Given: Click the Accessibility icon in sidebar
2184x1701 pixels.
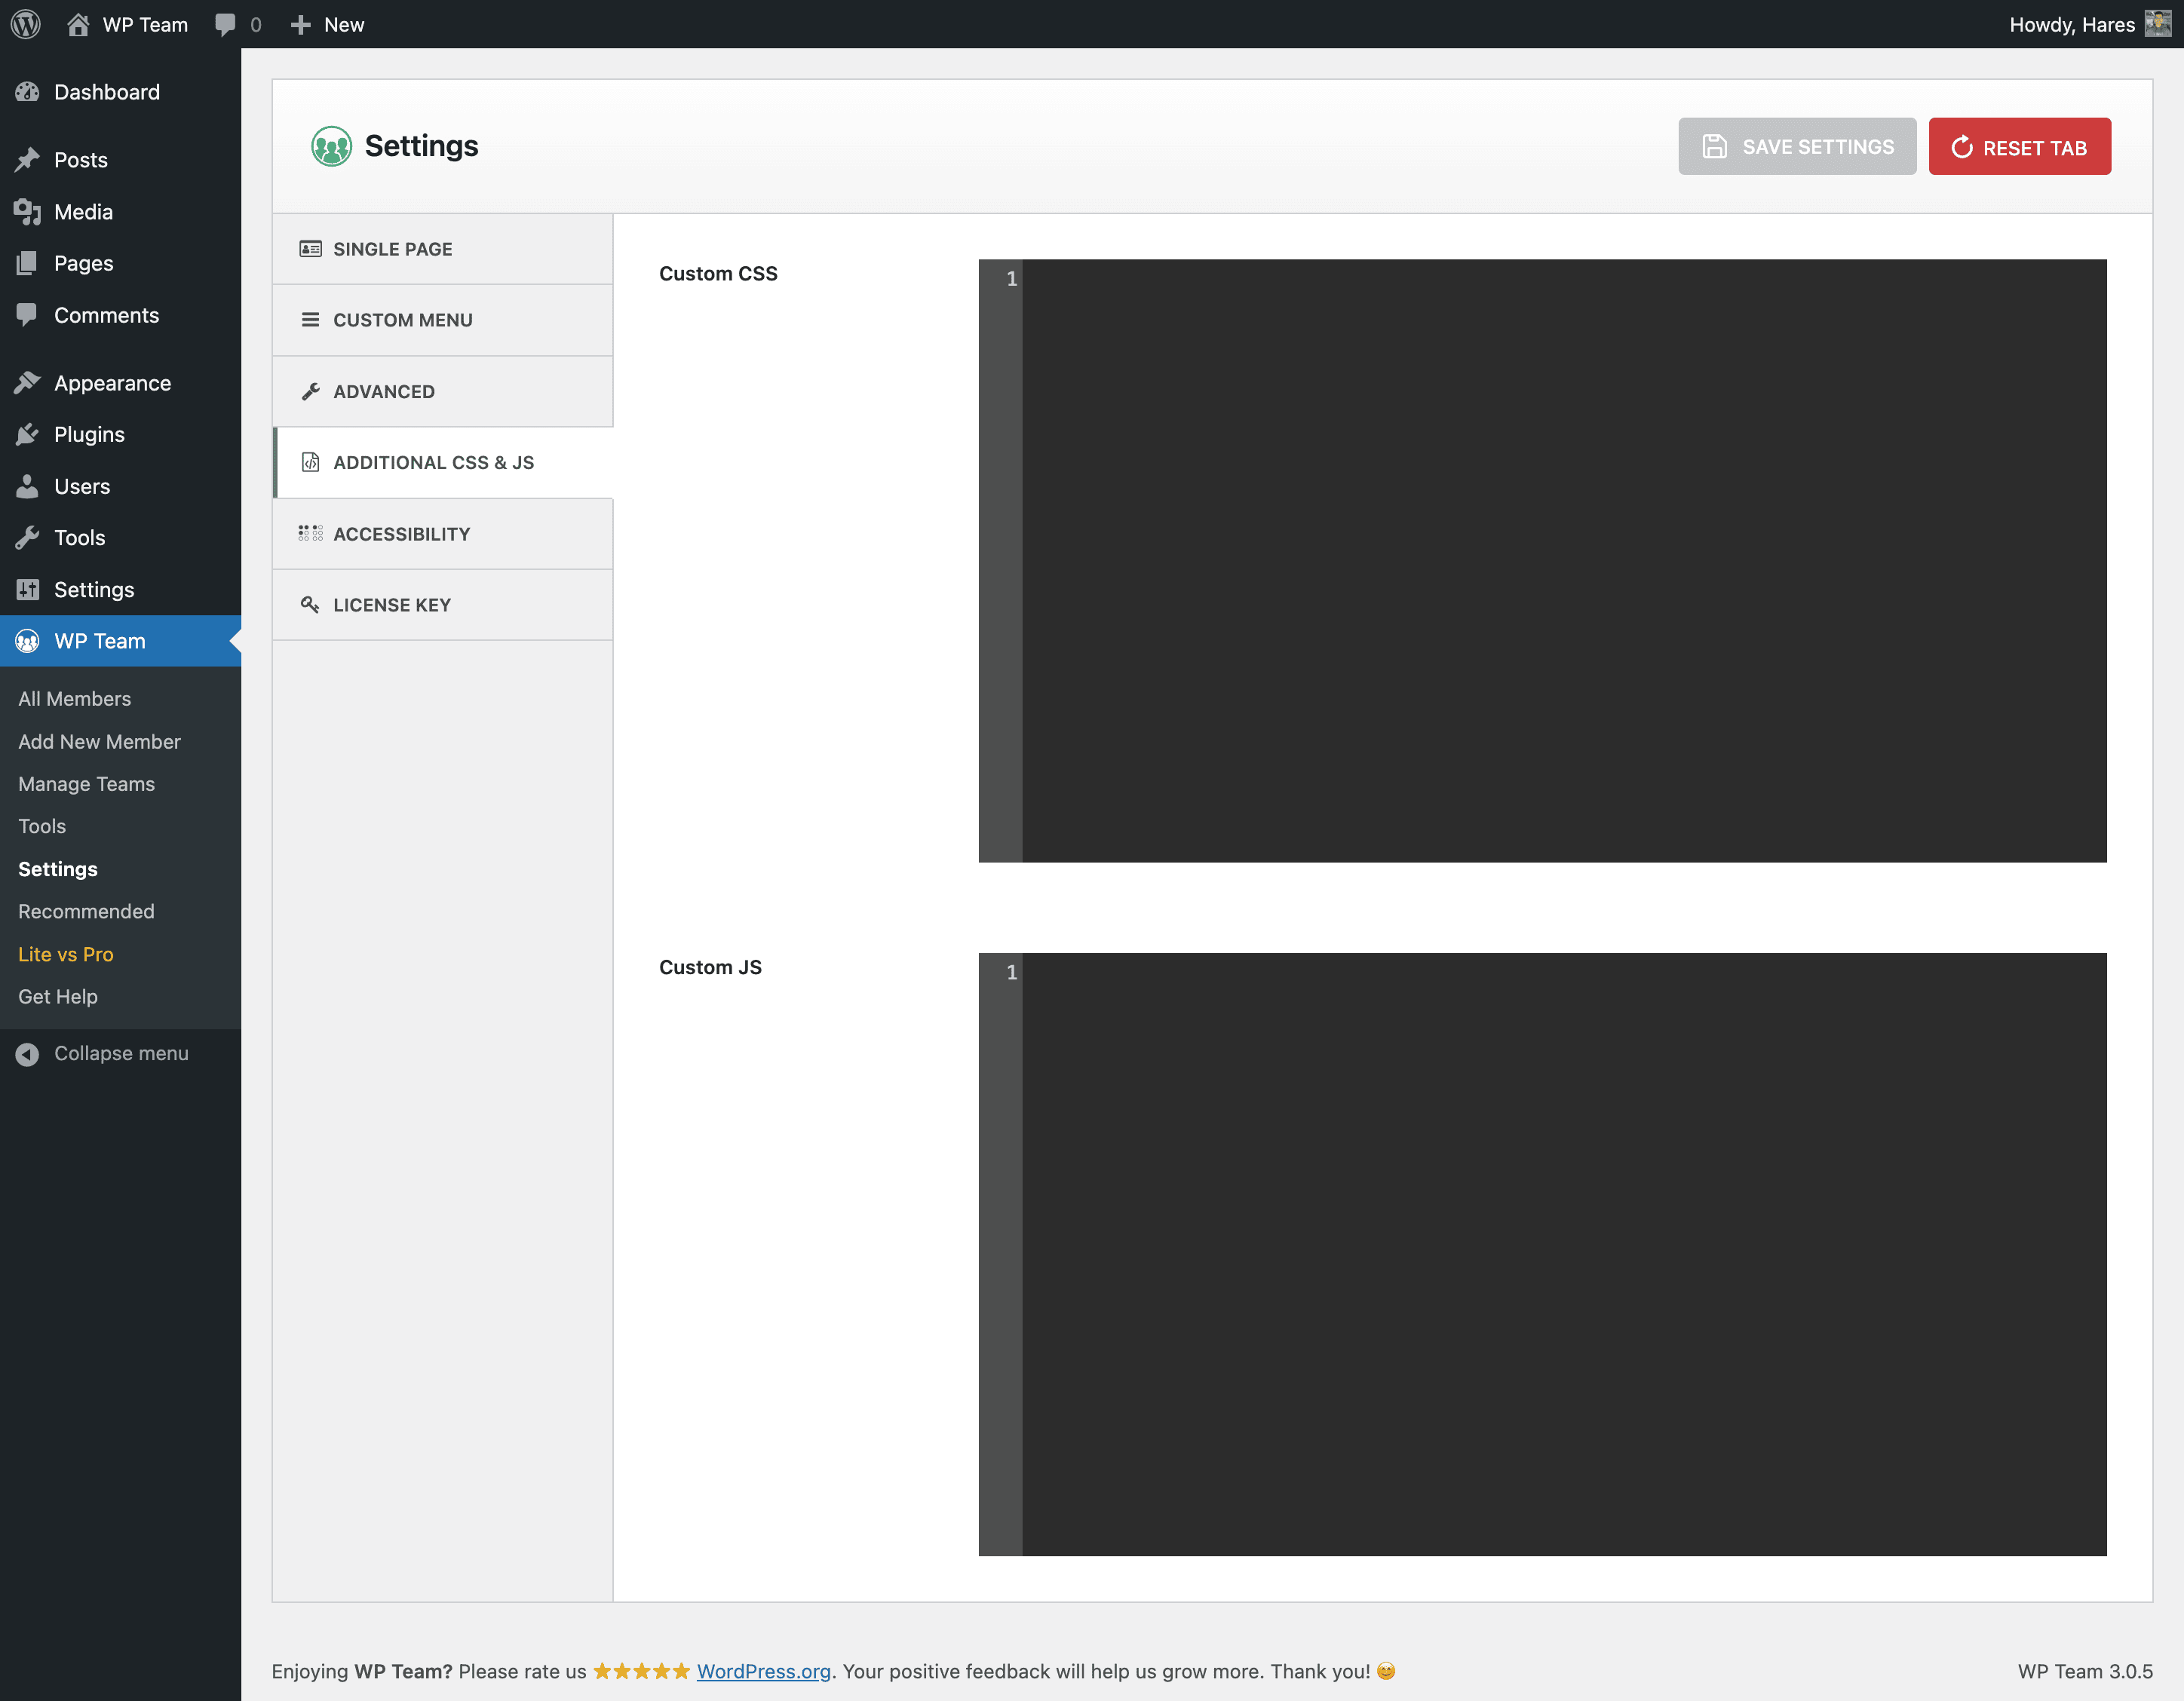Looking at the screenshot, I should (x=310, y=532).
